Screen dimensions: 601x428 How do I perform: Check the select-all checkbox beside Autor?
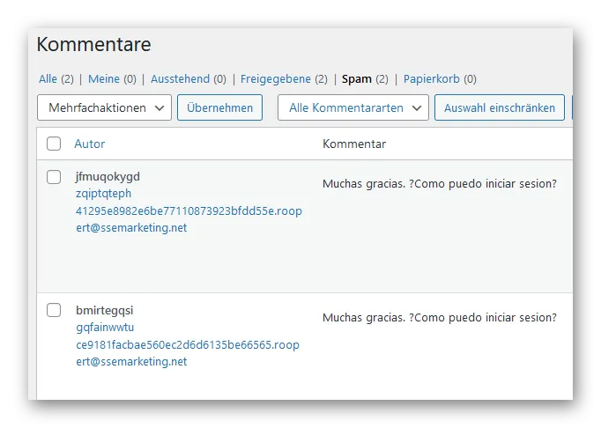[x=54, y=144]
